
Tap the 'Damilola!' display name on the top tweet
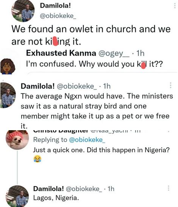55,6
